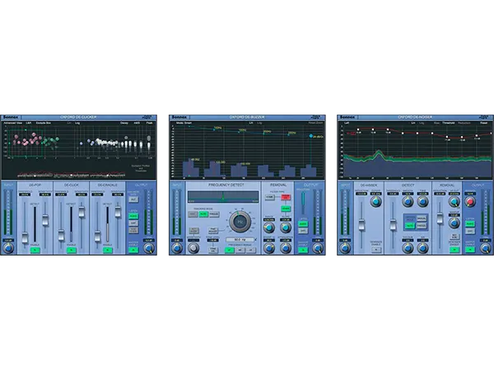494x371 pixels.
Task: Click the bottom-right attenuation knob in De-Buzzer
Action: [x=286, y=248]
